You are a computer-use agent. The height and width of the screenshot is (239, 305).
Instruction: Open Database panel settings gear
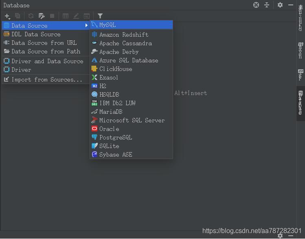click(x=280, y=5)
